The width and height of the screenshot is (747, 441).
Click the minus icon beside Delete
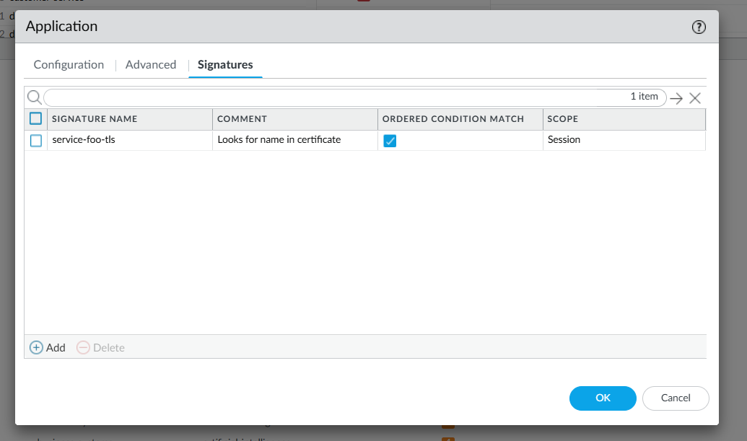(83, 348)
